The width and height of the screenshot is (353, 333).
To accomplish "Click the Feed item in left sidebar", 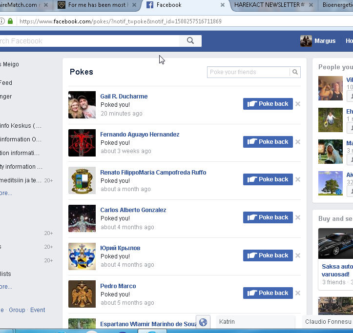I will click(x=6, y=83).
